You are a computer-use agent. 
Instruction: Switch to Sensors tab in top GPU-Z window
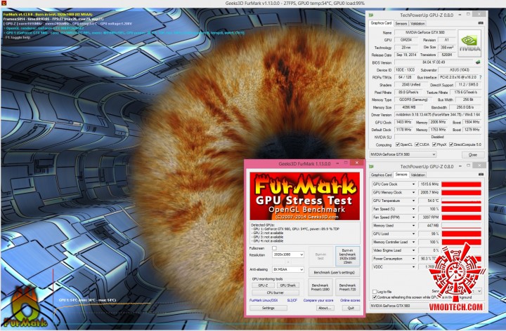[401, 24]
